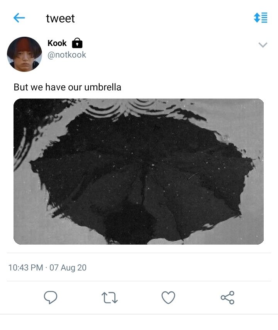Like the tweet with the heart icon
The image size is (278, 330).
click(x=168, y=298)
